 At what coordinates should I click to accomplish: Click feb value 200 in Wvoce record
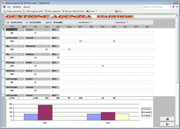coord(35,74)
